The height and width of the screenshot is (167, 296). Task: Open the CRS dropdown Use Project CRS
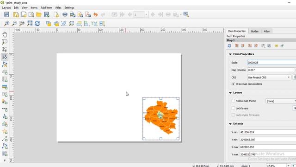[x=269, y=77]
